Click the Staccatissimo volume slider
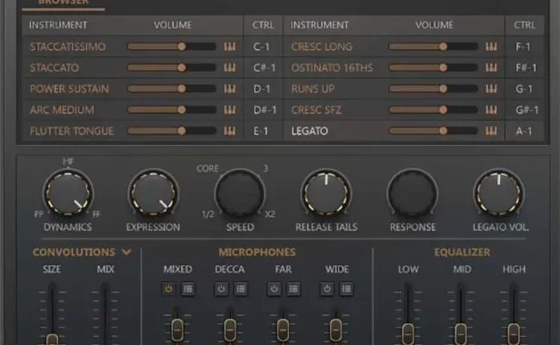Image resolution: width=560 pixels, height=345 pixels. click(x=172, y=46)
